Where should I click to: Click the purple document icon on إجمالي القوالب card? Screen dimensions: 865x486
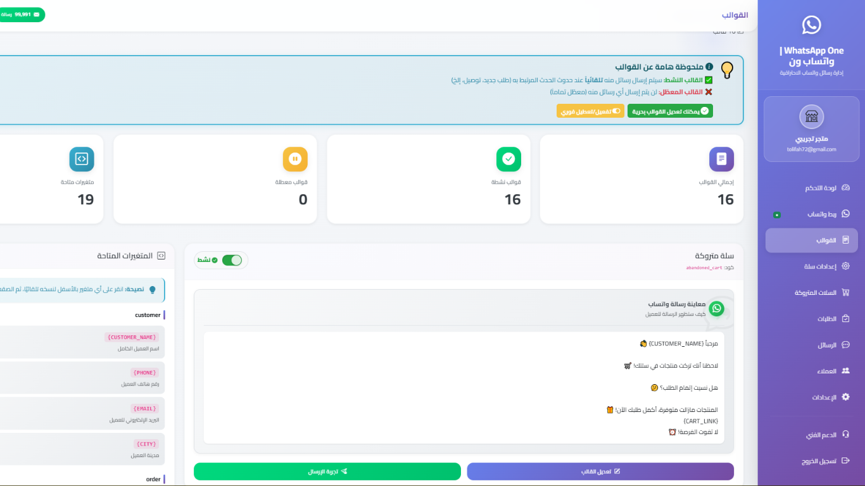(721, 159)
